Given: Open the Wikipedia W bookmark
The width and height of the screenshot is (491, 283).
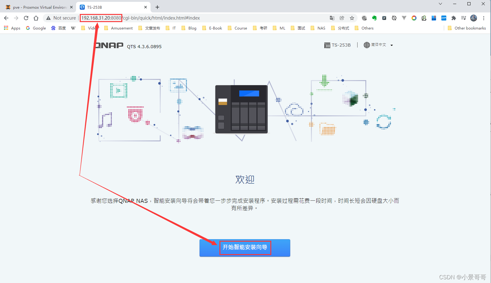Looking at the screenshot, I should (73, 28).
